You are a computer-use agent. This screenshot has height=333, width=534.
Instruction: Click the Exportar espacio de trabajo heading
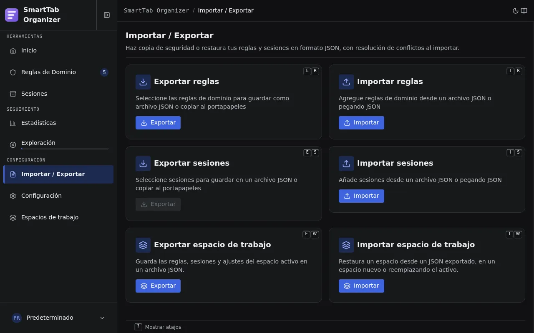click(212, 245)
